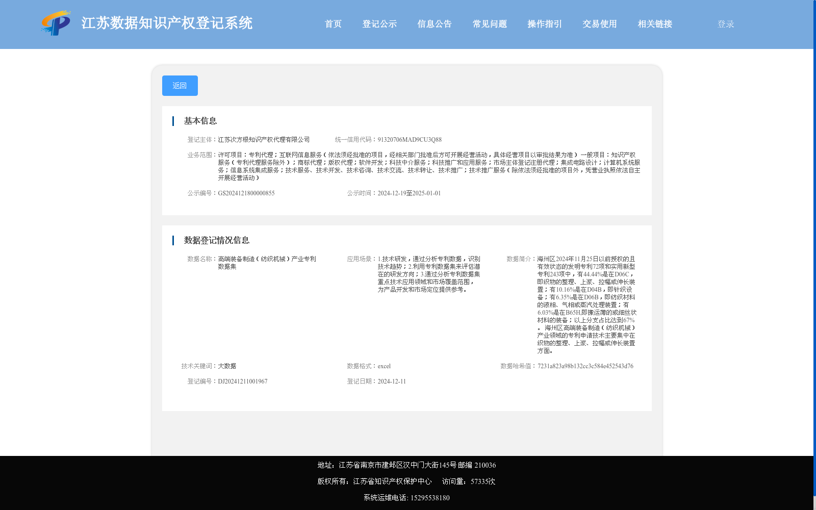Click registration number DJ20241211001967
816x510 pixels.
point(243,381)
